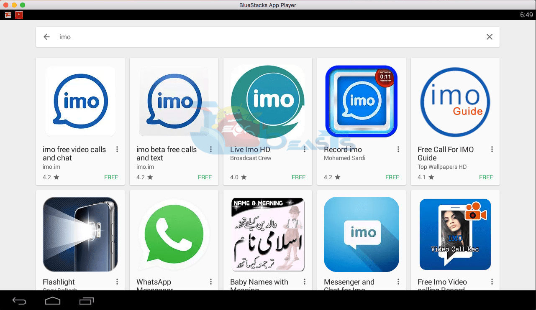This screenshot has width=536, height=310.
Task: Open the "Free Call For IMO Guide" title
Action: [446, 154]
